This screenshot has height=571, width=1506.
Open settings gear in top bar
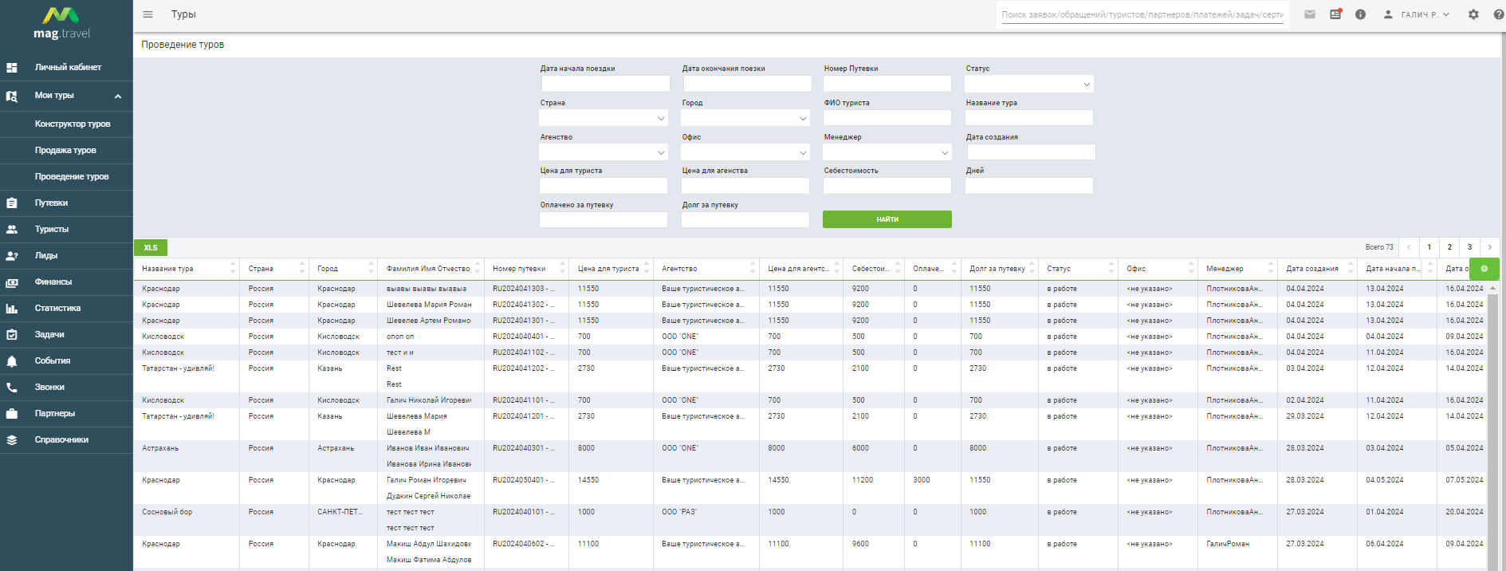tap(1473, 14)
